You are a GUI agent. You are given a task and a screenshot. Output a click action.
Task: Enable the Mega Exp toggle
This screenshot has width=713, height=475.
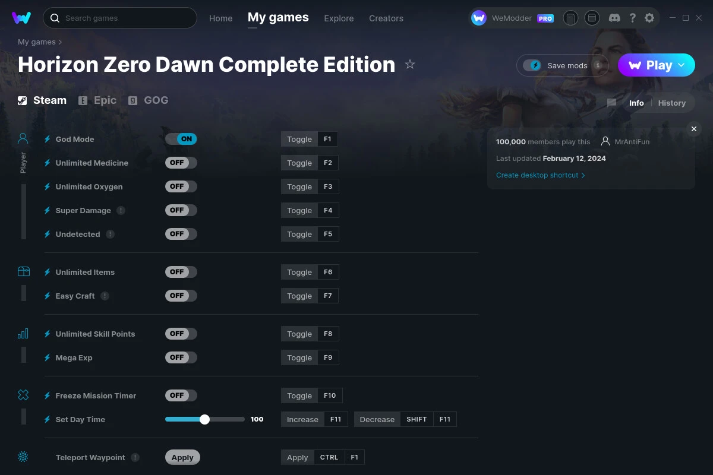181,357
